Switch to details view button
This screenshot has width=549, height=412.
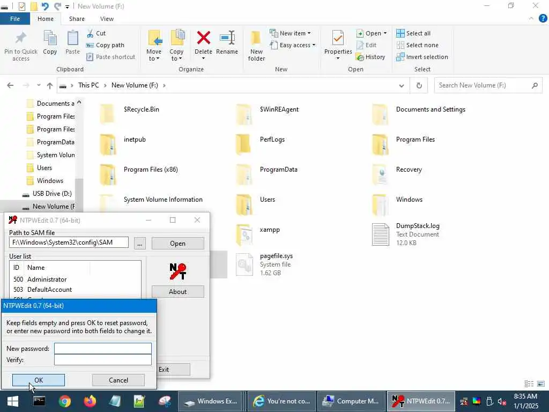click(x=529, y=384)
